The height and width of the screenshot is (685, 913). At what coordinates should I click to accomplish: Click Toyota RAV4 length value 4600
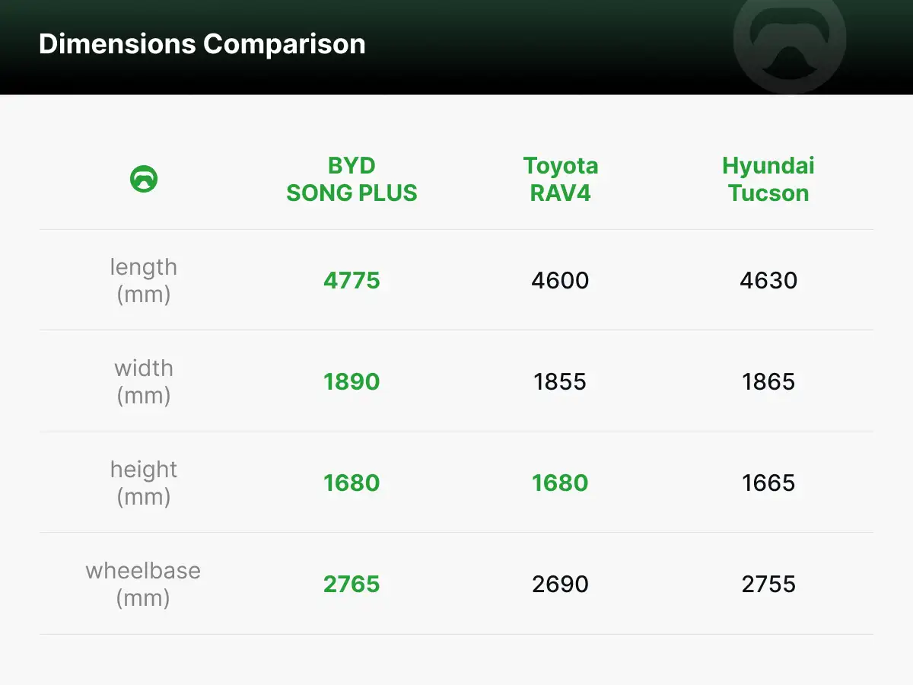[561, 280]
